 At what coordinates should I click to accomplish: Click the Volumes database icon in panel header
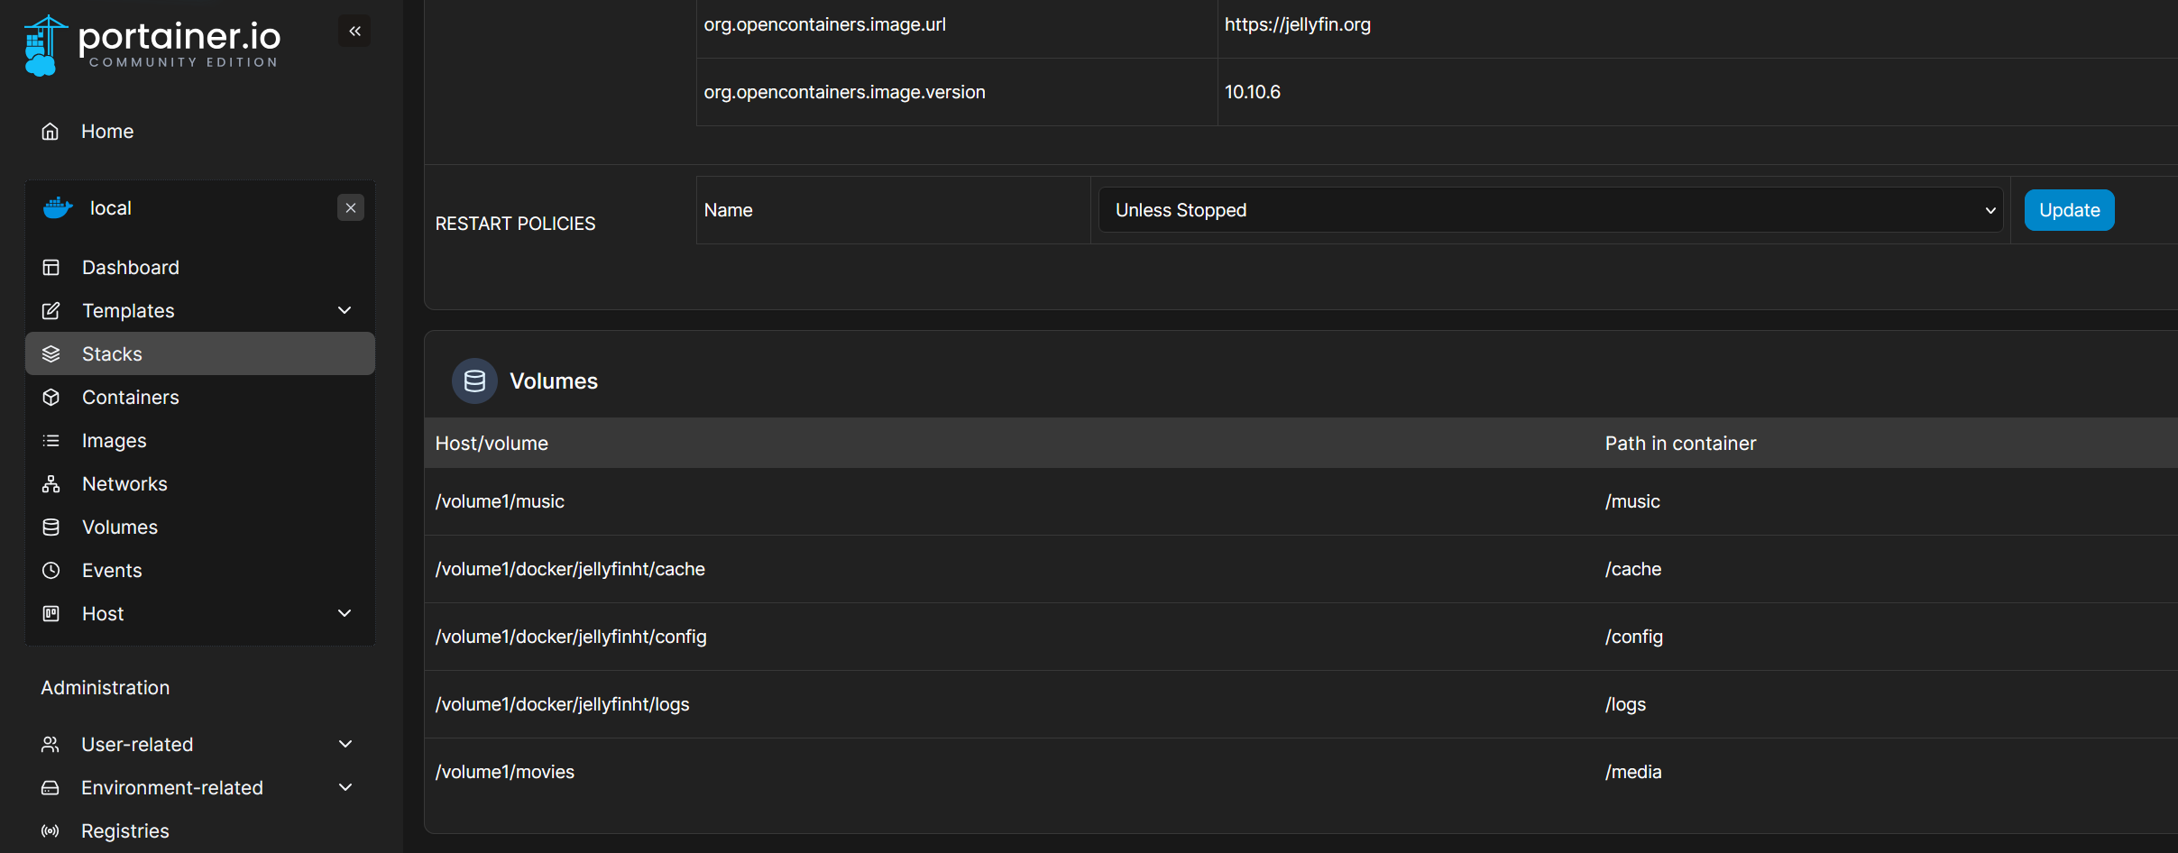(x=474, y=381)
